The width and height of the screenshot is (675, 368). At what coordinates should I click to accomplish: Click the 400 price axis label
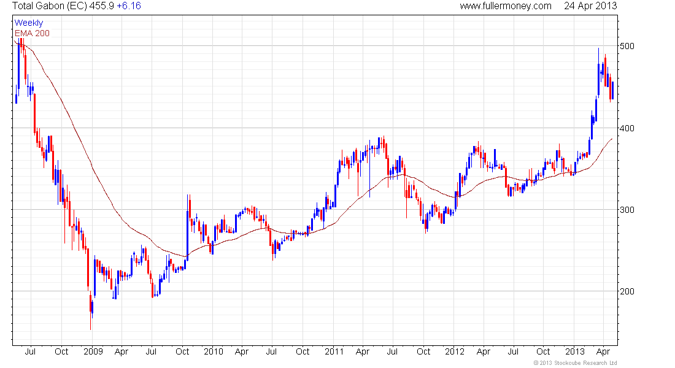[627, 128]
